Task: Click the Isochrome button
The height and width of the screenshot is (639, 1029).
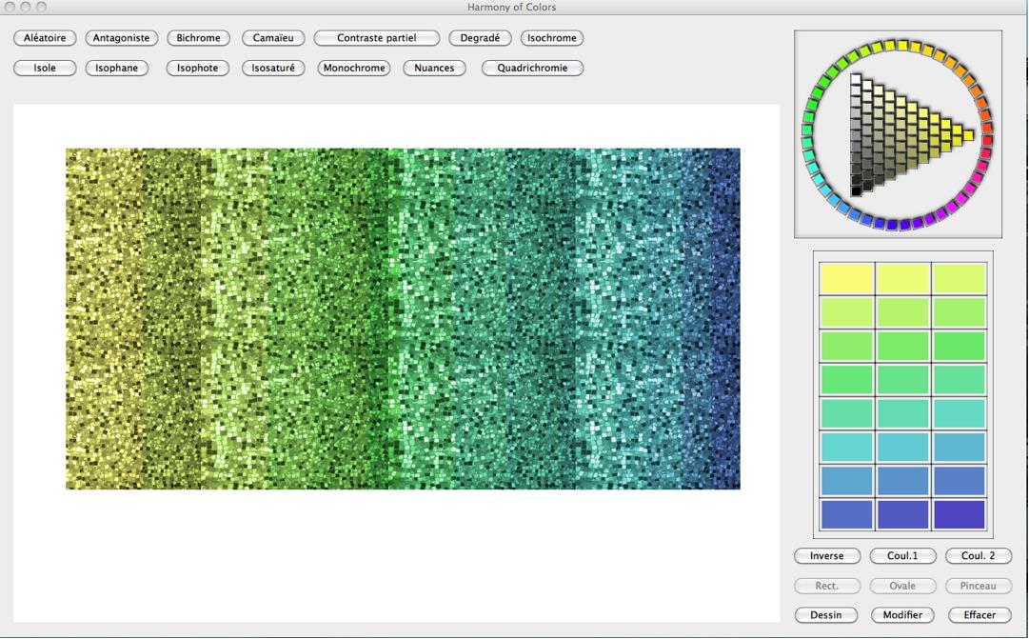Action: (552, 38)
